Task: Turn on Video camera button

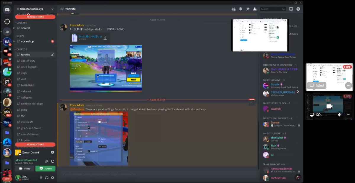Action: tap(25, 169)
